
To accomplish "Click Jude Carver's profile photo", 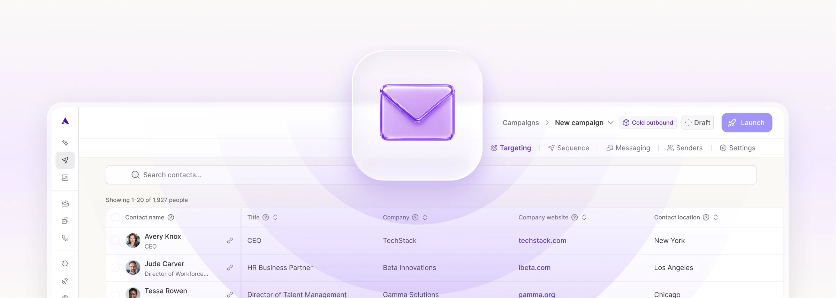I will pyautogui.click(x=133, y=268).
